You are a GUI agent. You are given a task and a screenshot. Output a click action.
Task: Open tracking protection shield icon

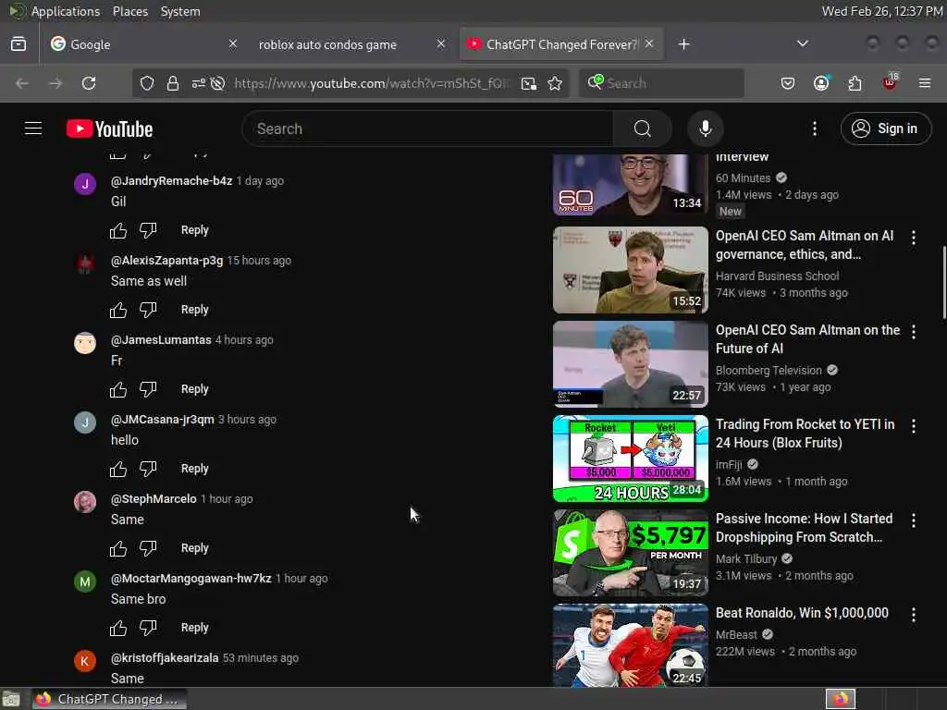coord(147,83)
